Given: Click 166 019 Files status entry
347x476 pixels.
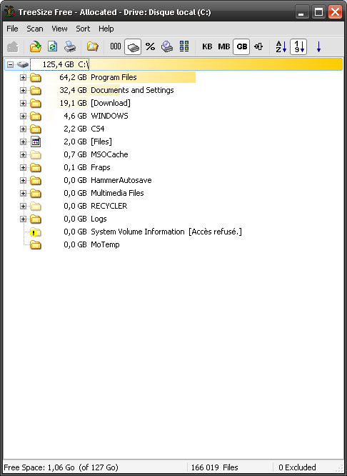Looking at the screenshot, I should [x=214, y=467].
